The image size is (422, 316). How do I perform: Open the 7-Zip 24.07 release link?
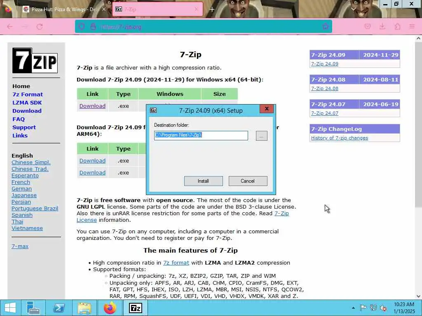tap(325, 113)
